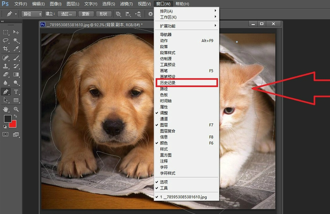Screen dimensions: 330x214
Task: Select the Magic Wand tool
Action: (x=16, y=40)
